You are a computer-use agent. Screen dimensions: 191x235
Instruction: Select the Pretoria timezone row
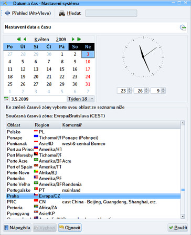point(93,208)
